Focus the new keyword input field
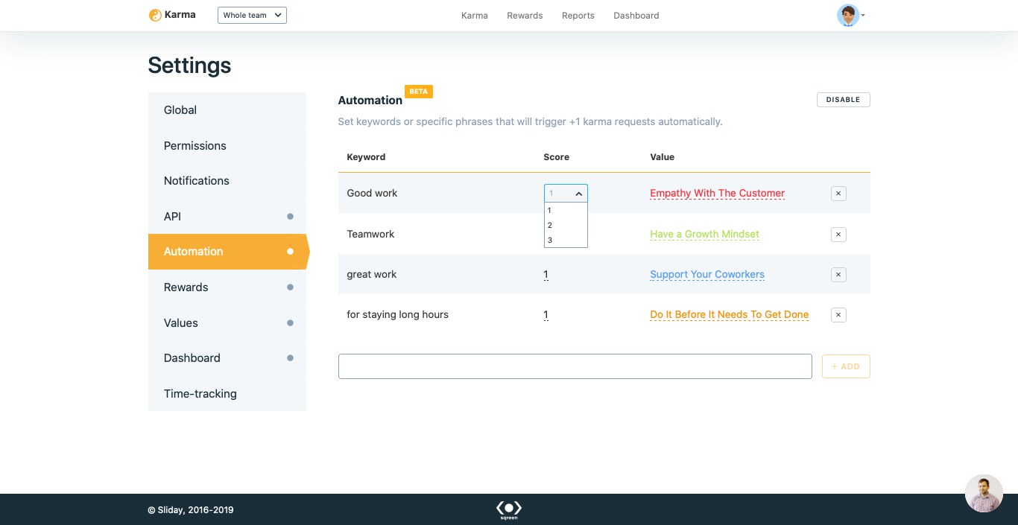 coord(575,366)
